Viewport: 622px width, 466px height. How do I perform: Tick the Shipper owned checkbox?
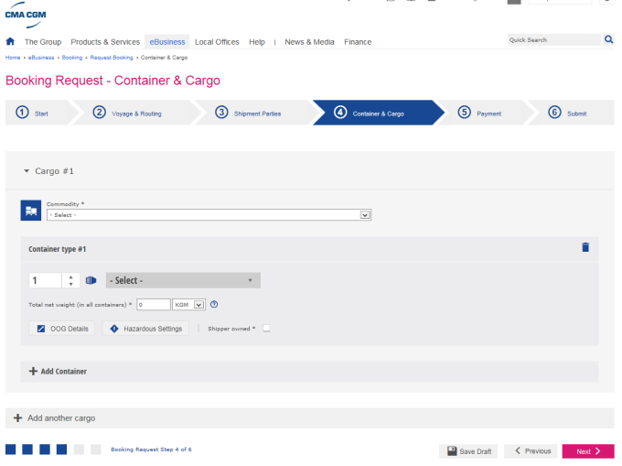tap(266, 328)
